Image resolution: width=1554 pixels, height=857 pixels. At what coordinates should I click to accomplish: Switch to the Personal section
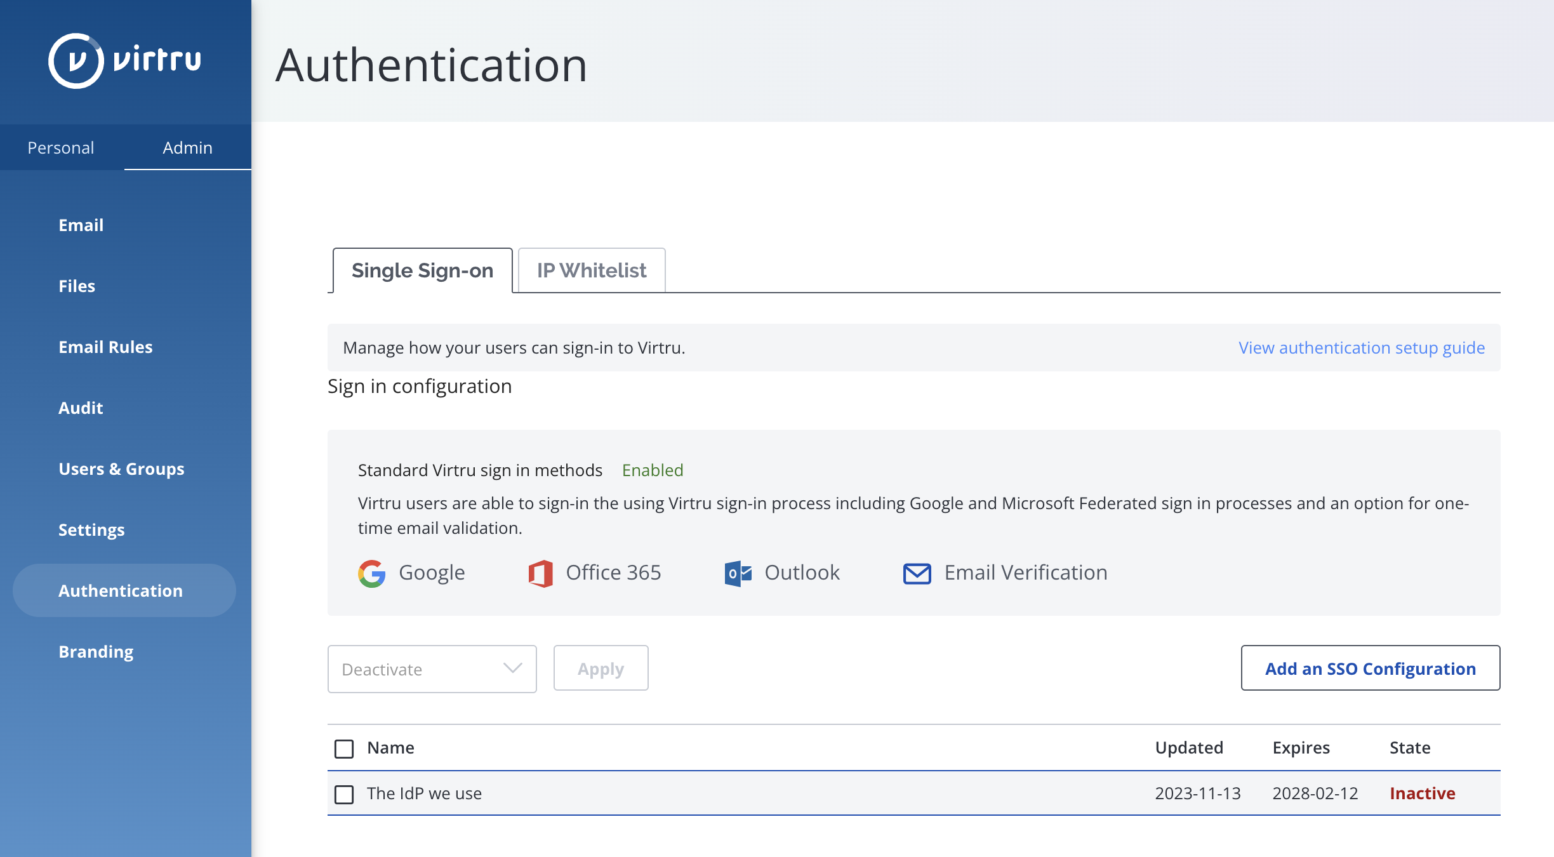(61, 147)
